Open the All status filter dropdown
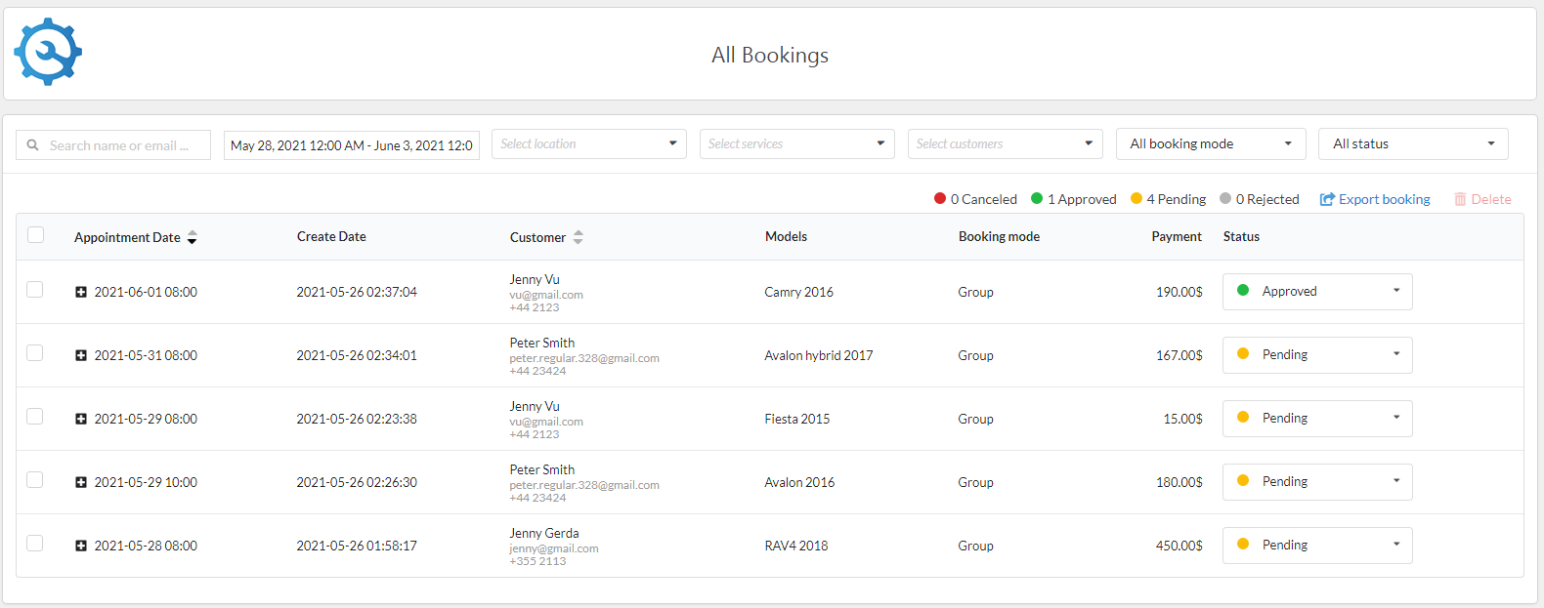This screenshot has width=1544, height=608. pyautogui.click(x=1412, y=143)
